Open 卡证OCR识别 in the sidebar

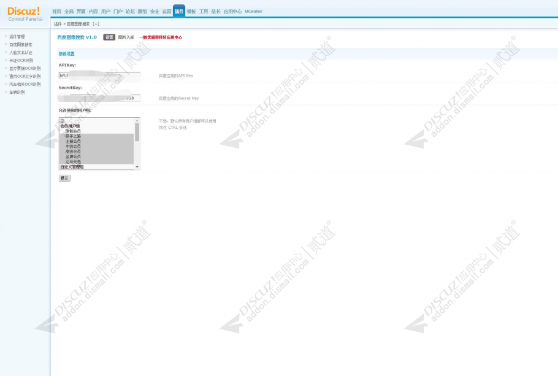[x=21, y=61]
